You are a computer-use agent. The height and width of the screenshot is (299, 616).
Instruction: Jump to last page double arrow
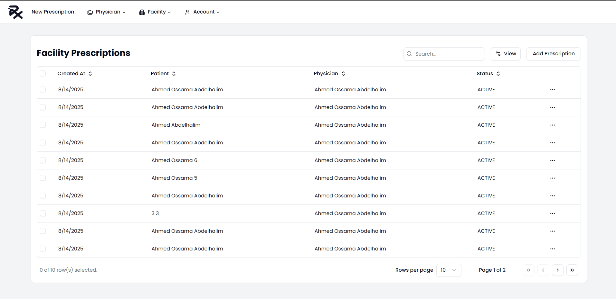pos(572,270)
